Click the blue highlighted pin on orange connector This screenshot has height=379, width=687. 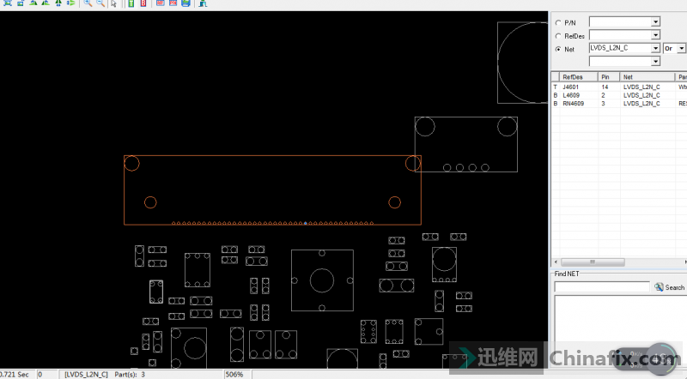[306, 223]
